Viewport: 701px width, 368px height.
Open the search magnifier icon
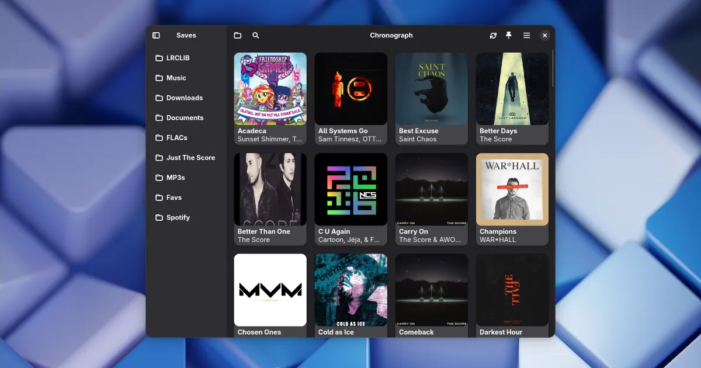point(256,36)
